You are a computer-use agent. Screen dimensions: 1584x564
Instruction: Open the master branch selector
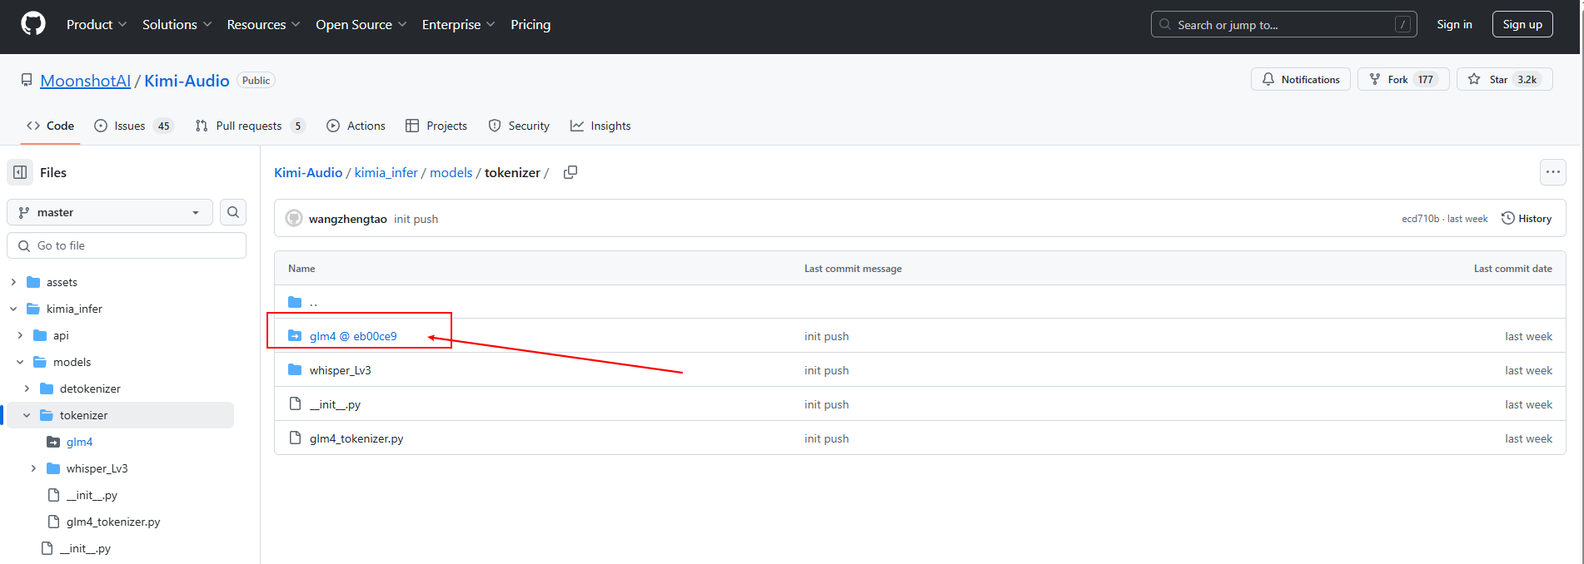110,212
